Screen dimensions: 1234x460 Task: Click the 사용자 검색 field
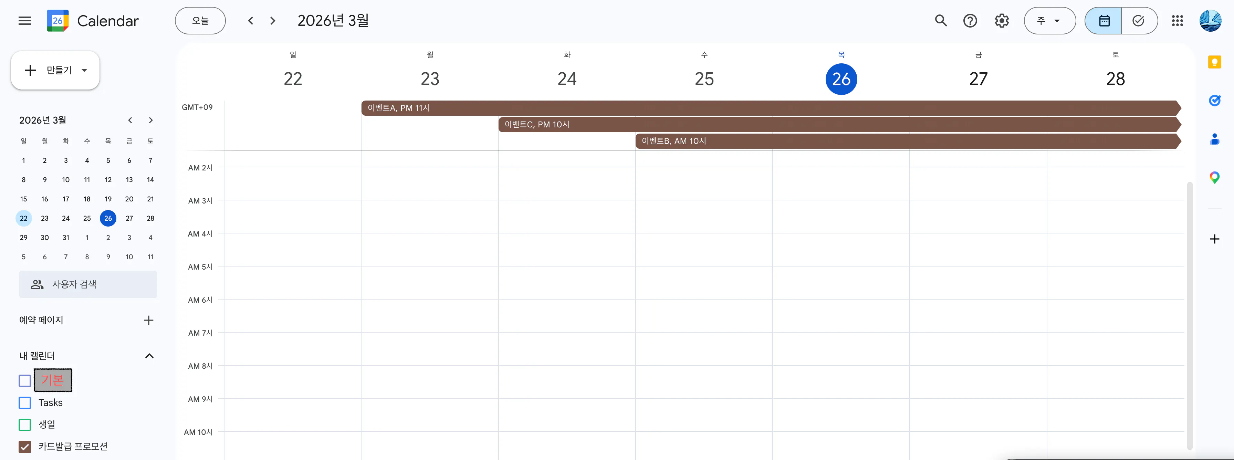[88, 284]
